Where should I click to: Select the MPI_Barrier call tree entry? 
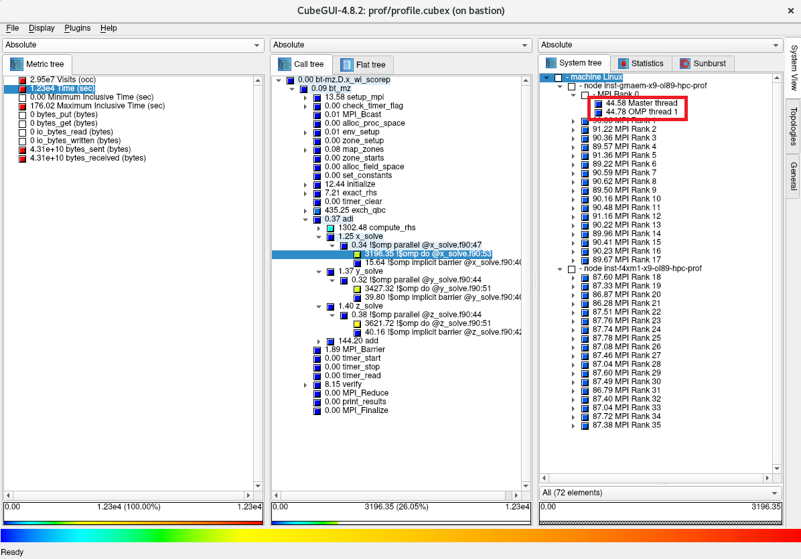click(354, 349)
